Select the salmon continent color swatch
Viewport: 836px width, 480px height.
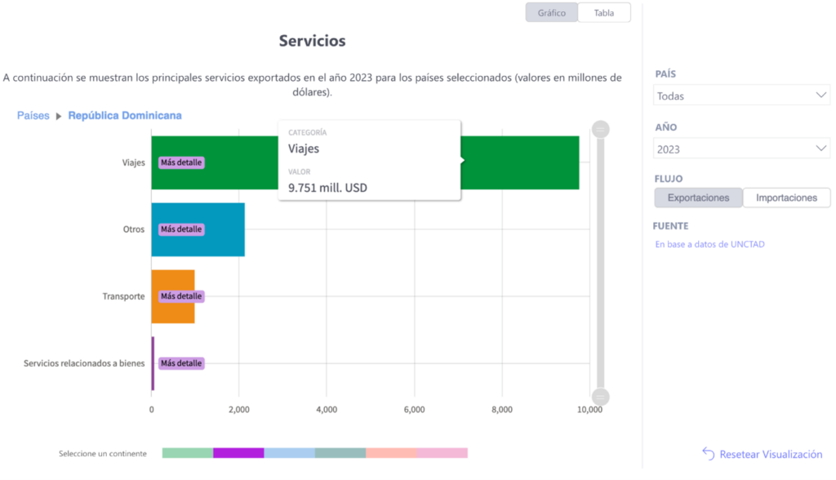coord(391,453)
